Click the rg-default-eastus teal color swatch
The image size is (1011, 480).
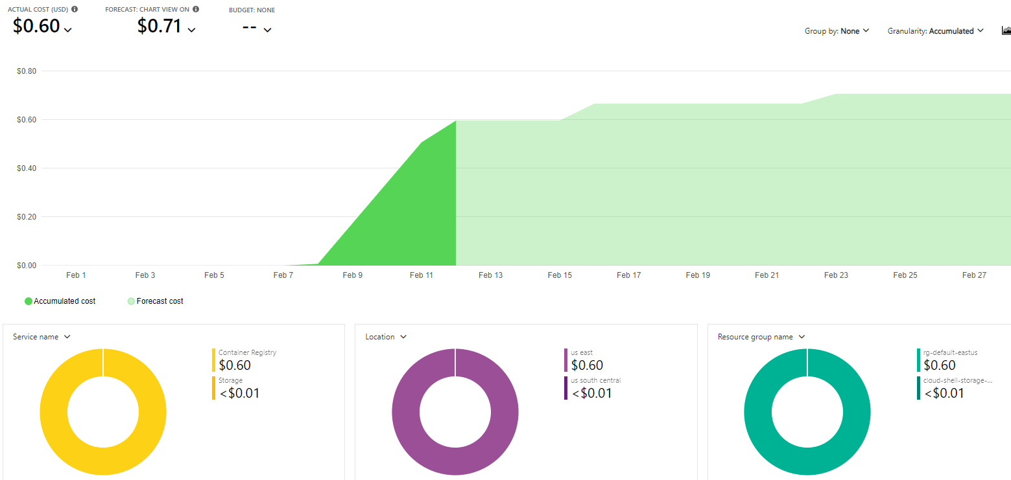[x=918, y=360]
